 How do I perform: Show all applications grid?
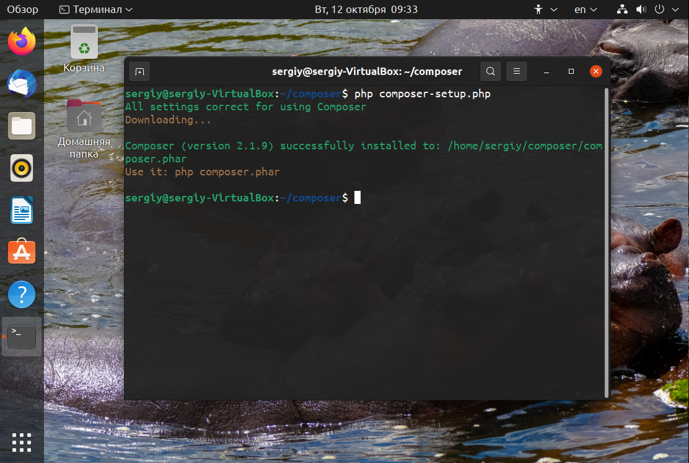point(22,443)
